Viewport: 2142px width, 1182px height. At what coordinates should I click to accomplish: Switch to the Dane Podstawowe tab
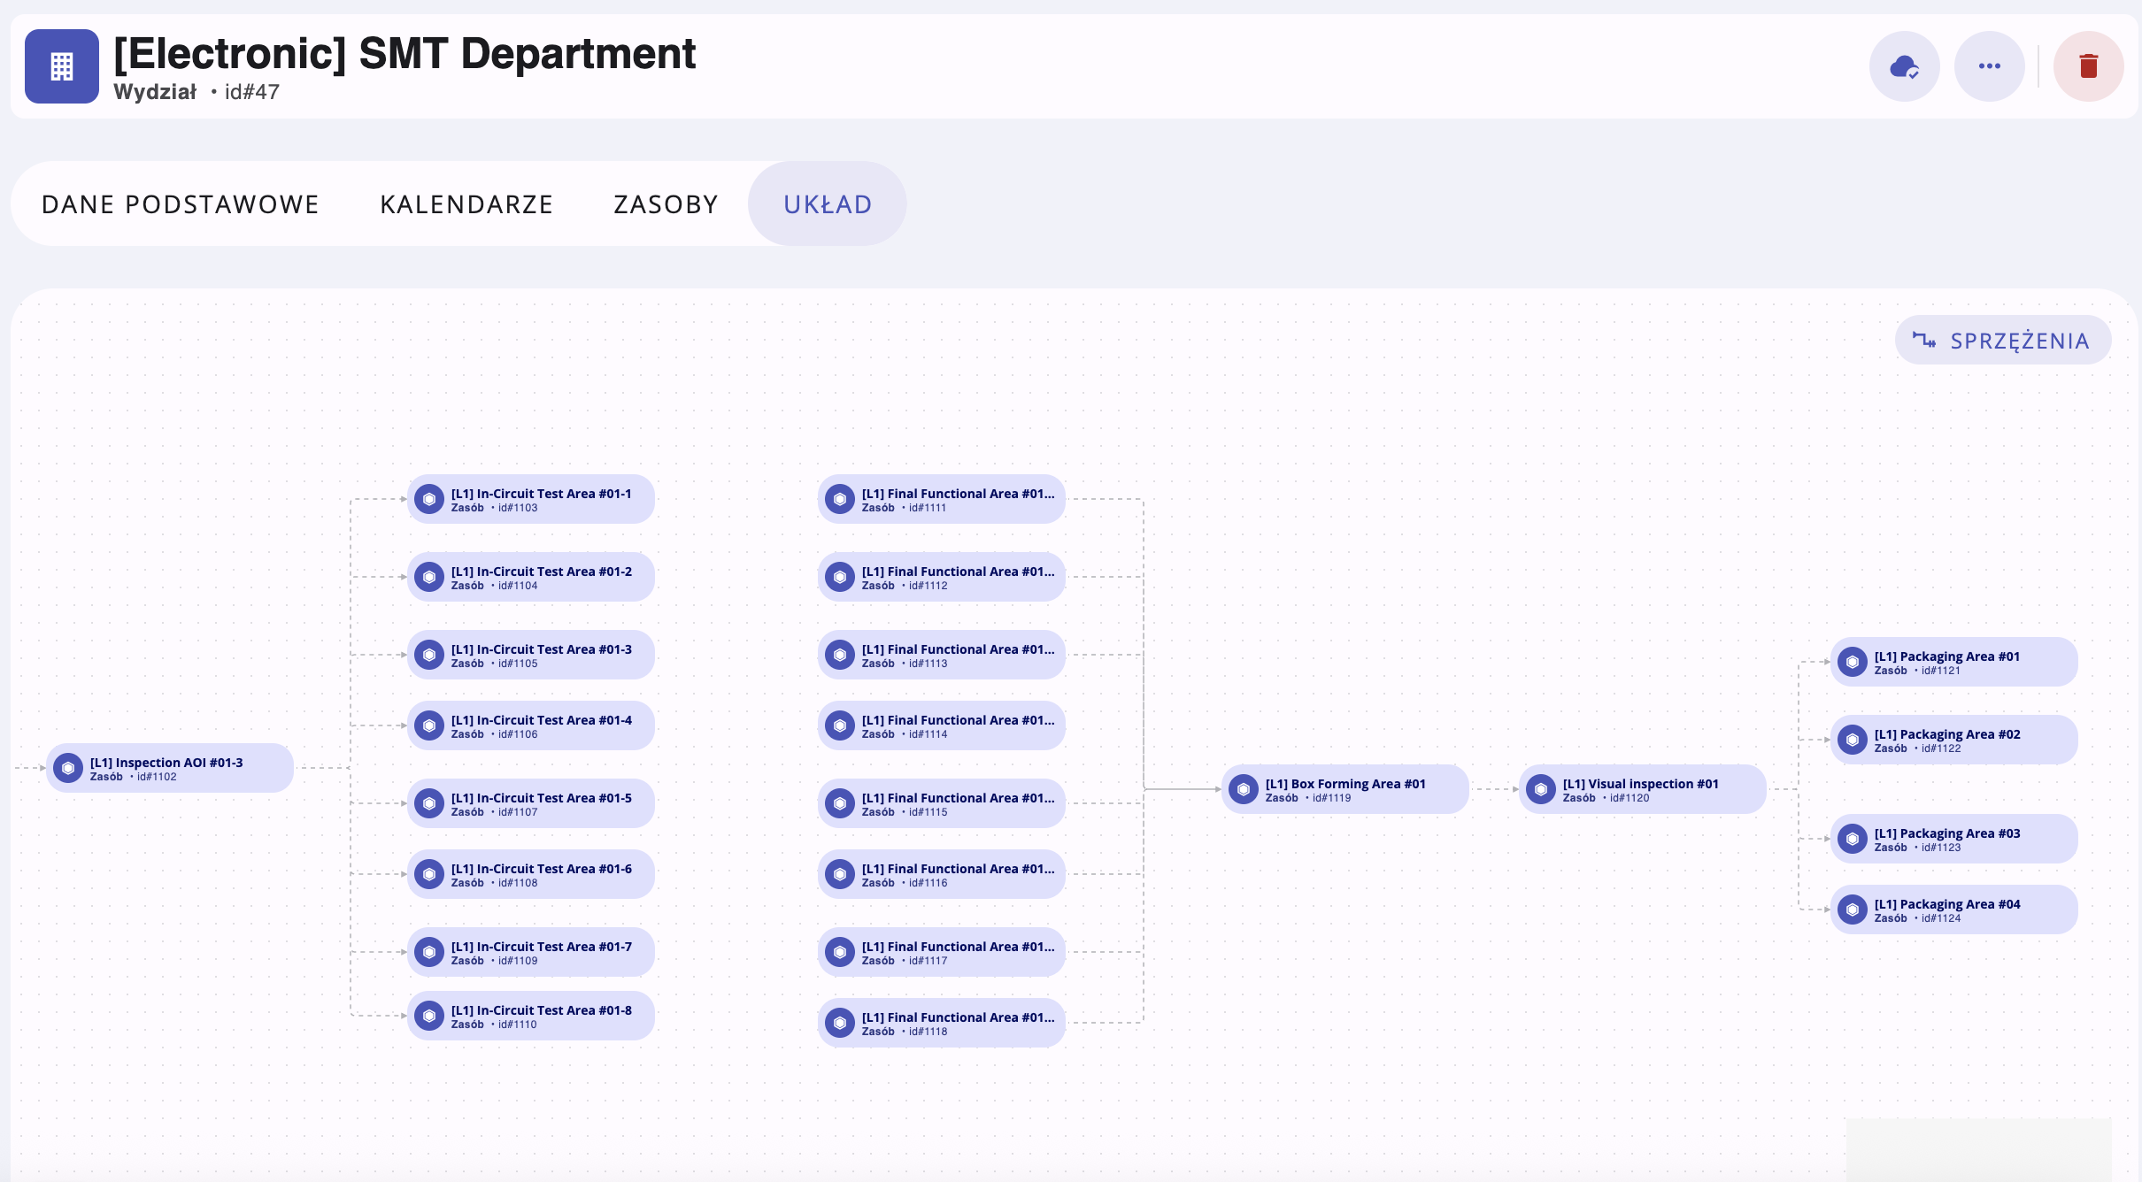point(180,204)
